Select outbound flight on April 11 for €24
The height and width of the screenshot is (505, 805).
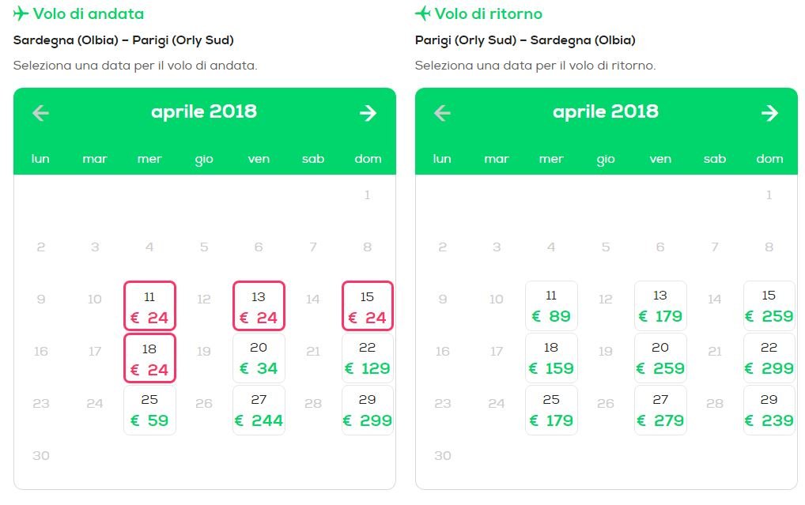point(149,306)
